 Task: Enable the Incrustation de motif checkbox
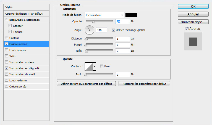pyautogui.click(x=6, y=74)
